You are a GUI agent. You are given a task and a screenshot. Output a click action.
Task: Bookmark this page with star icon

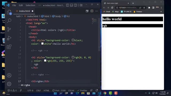coord(144,8)
